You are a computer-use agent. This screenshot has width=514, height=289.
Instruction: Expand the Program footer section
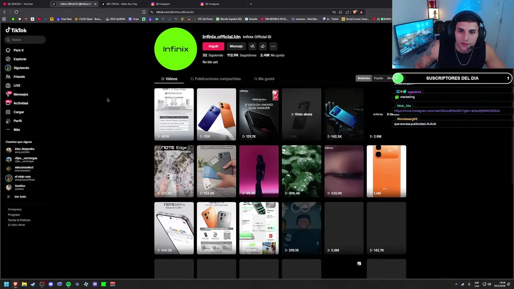(x=14, y=215)
